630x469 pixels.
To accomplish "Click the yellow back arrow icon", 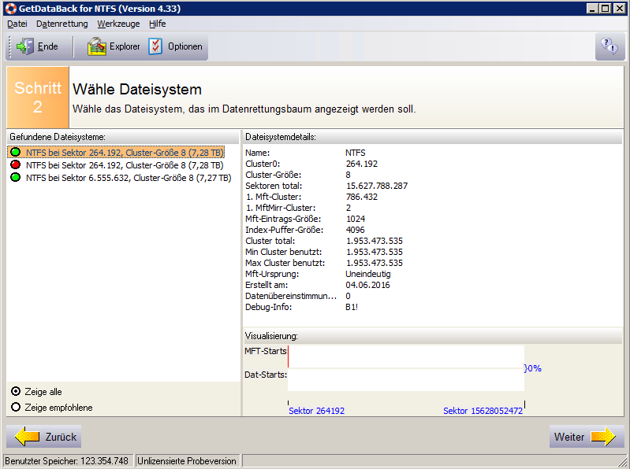I will click(x=27, y=436).
